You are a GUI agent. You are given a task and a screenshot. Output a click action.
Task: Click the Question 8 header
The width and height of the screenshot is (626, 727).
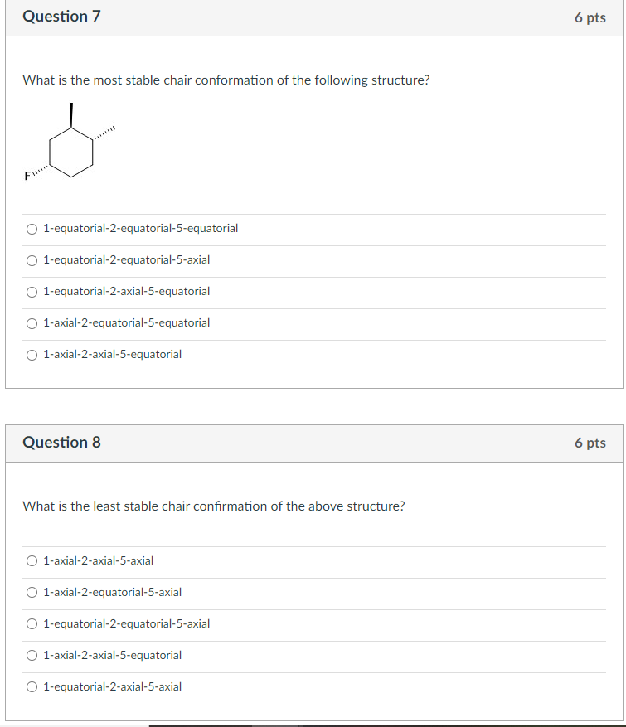point(62,442)
